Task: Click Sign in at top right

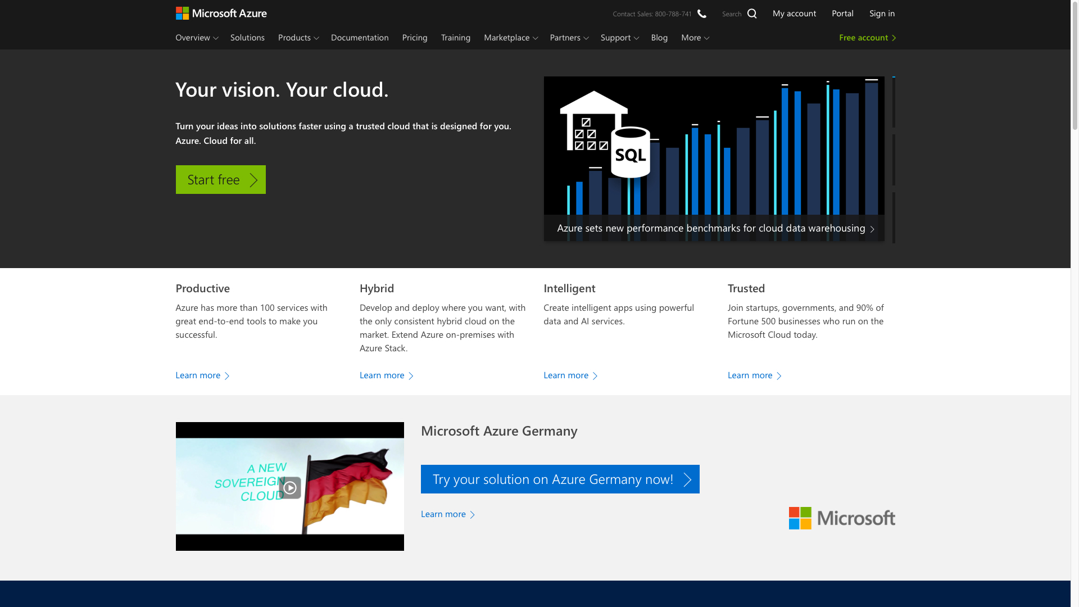Action: (x=882, y=13)
